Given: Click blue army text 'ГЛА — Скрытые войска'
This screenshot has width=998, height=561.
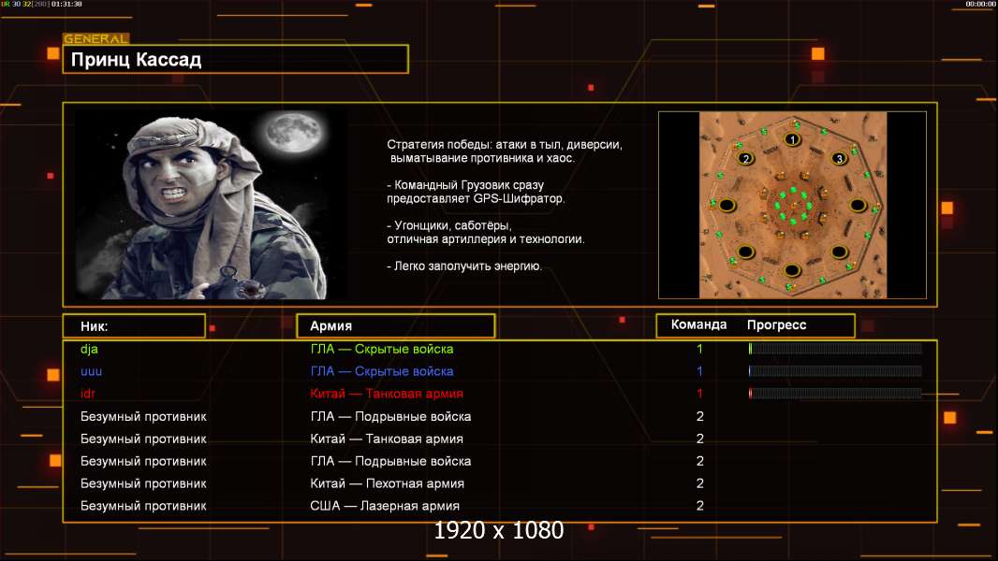Looking at the screenshot, I should 382,371.
